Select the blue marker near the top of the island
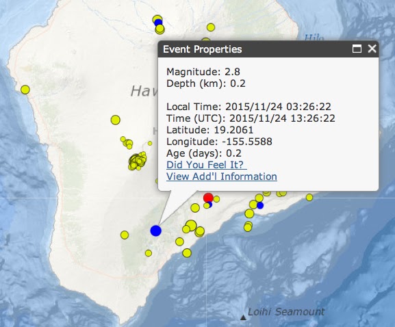The image size is (395, 327). tap(158, 23)
